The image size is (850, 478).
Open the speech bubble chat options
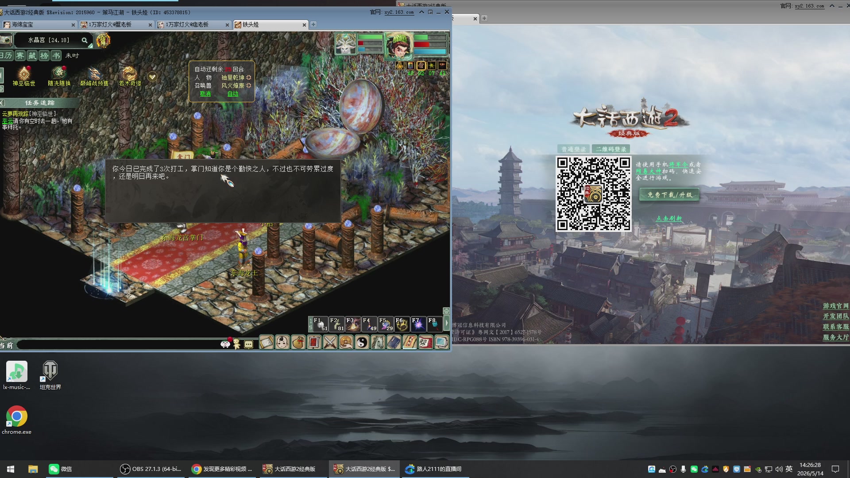point(249,344)
